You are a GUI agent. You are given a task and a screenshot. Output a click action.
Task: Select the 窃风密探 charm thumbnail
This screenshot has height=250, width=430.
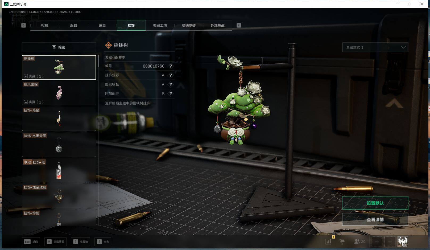click(59, 93)
